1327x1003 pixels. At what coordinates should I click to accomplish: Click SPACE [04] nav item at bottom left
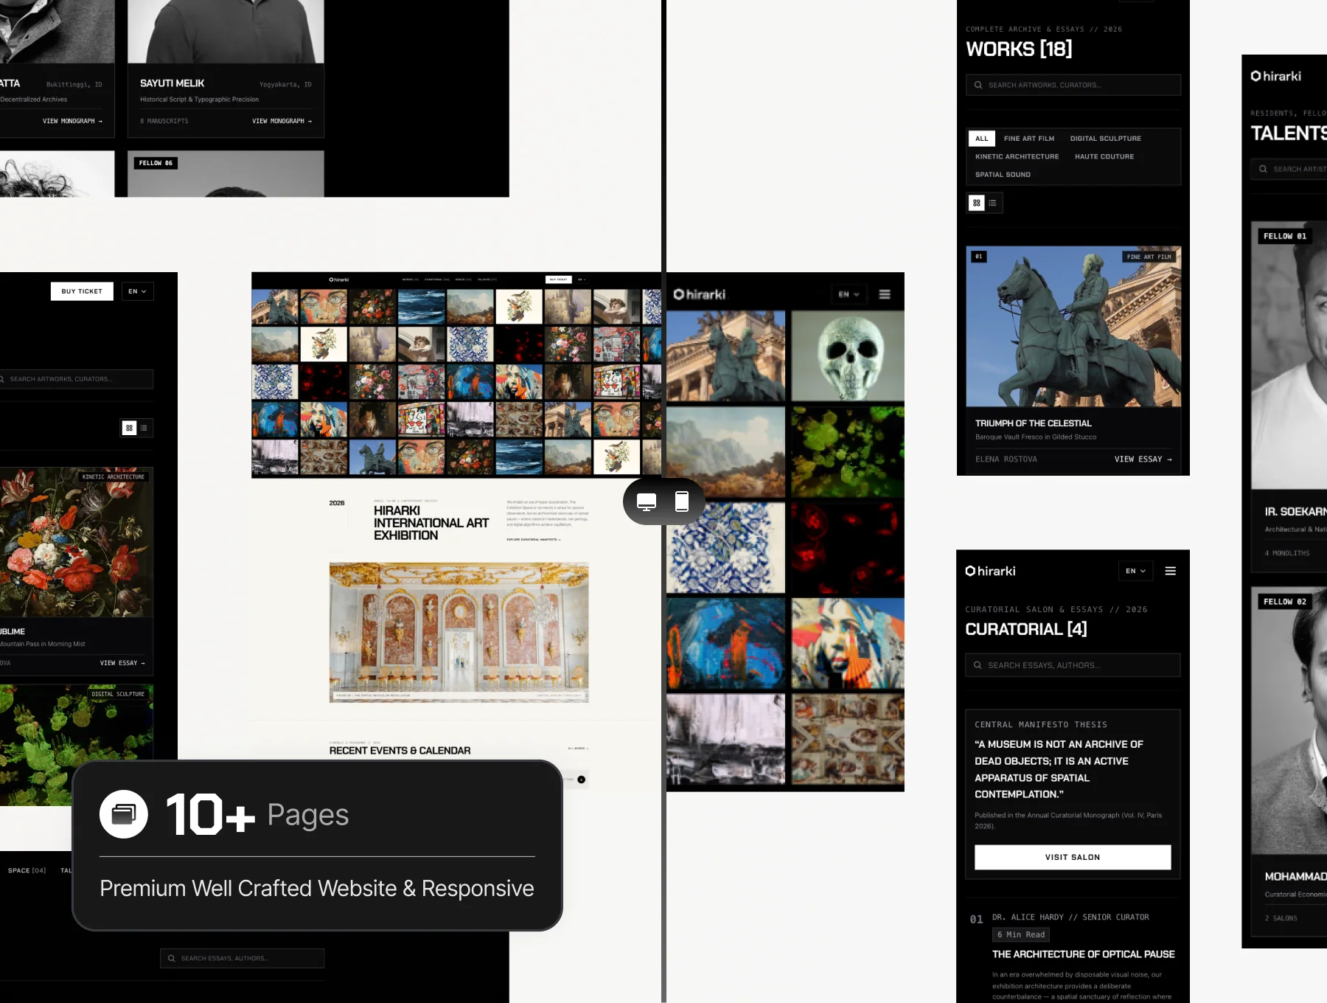27,870
